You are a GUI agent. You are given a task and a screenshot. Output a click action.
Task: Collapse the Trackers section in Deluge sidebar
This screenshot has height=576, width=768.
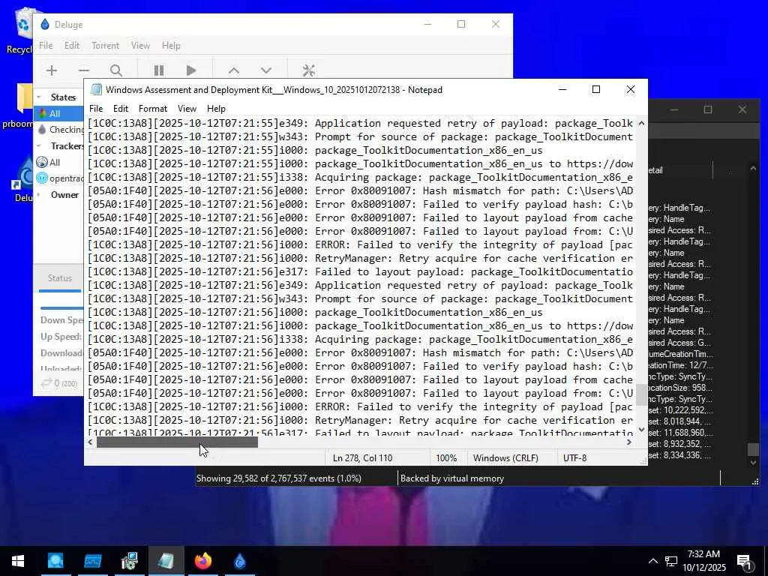point(39,146)
